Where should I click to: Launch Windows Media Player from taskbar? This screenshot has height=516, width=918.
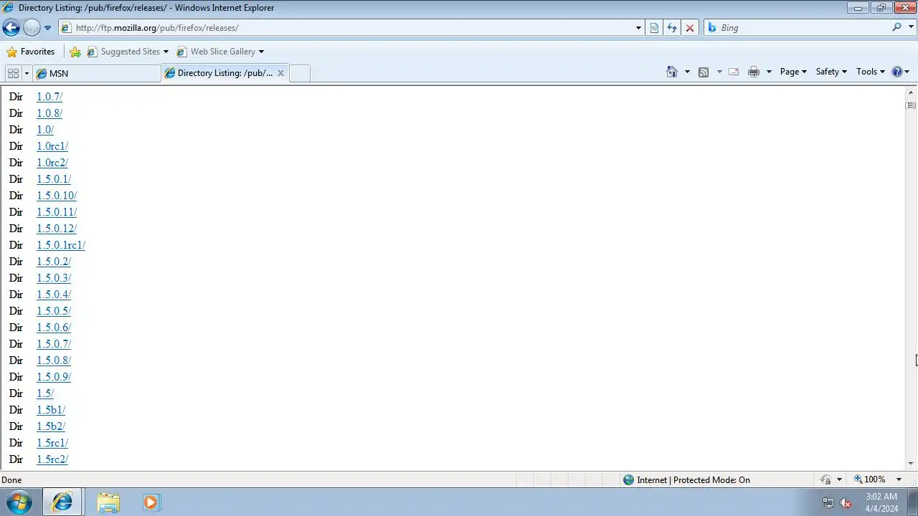[151, 502]
